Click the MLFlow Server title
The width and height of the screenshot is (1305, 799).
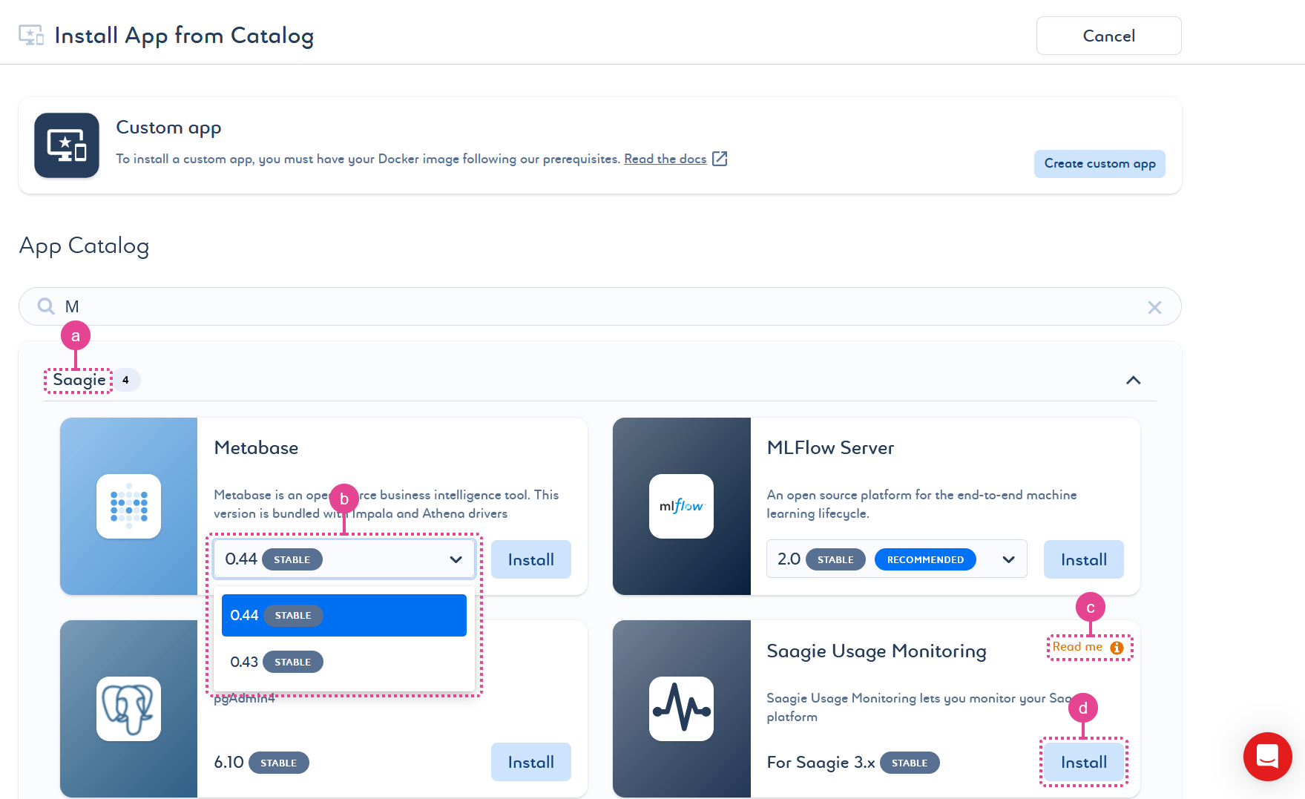click(x=830, y=448)
